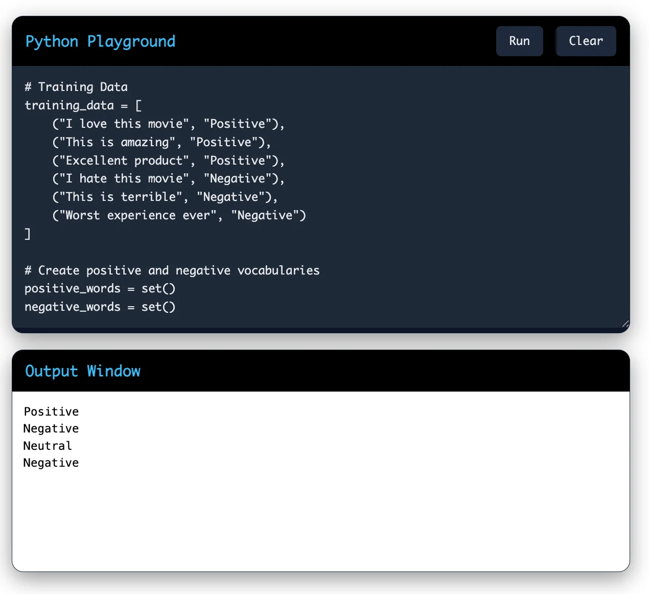This screenshot has height=594, width=649.
Task: Click the "Excellent product" tuple line
Action: point(168,161)
